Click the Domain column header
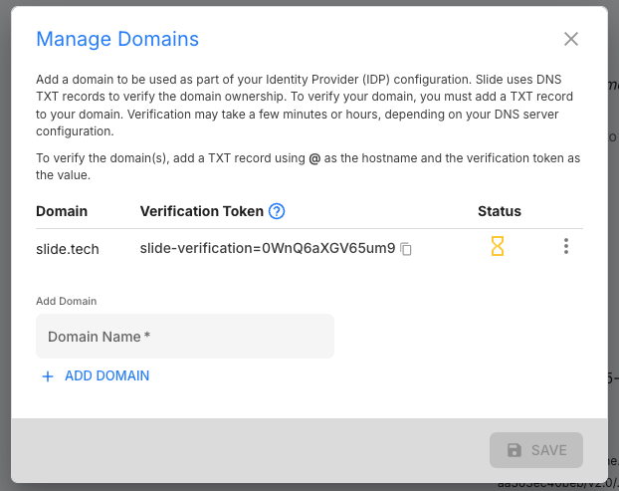Image resolution: width=619 pixels, height=491 pixels. (62, 211)
